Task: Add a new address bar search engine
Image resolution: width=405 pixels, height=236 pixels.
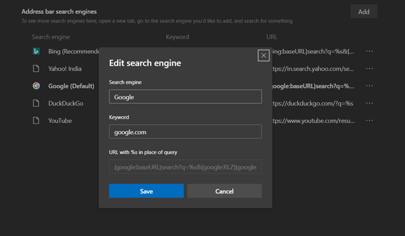Action: (x=364, y=11)
